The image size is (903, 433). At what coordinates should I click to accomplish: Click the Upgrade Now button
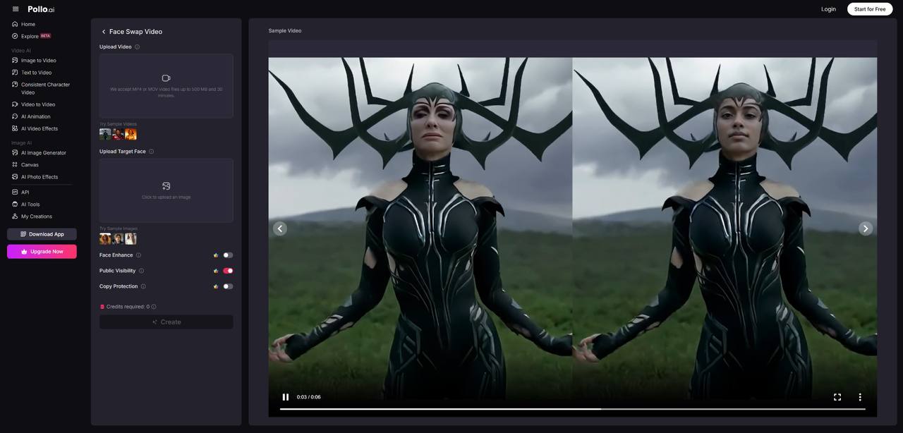[x=42, y=252]
